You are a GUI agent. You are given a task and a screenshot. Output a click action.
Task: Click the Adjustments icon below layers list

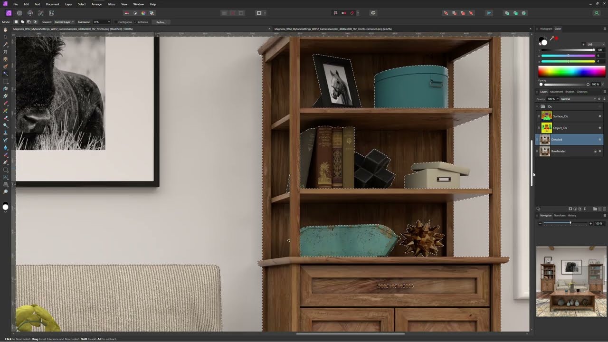click(575, 209)
